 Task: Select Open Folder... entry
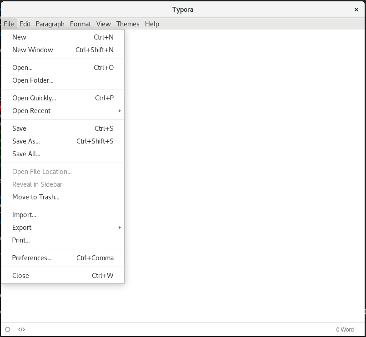(63, 80)
